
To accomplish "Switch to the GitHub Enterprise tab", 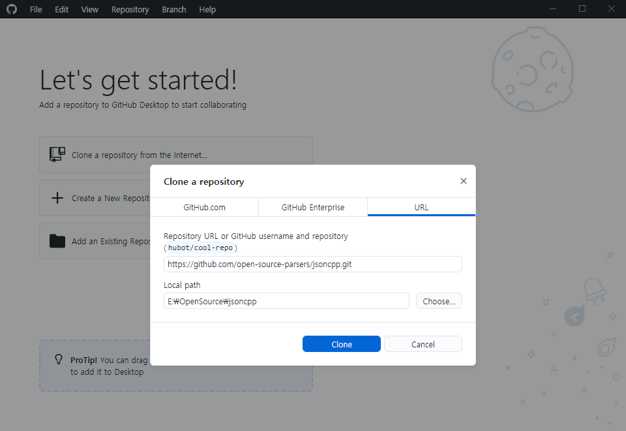I will 312,207.
